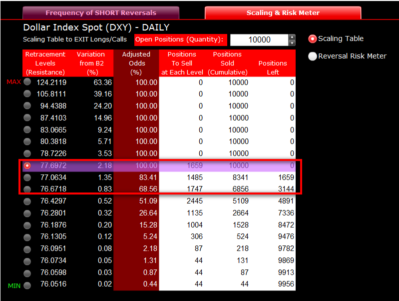Click the 15.28 adjusted odds value
The height and width of the screenshot is (301, 399).
[x=148, y=225]
